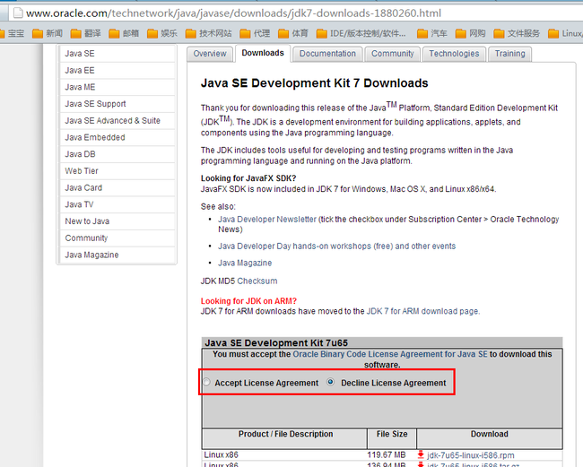Viewport: 583px width, 467px height.
Task: Open the 网购 bookmark folder icon
Action: tap(461, 34)
